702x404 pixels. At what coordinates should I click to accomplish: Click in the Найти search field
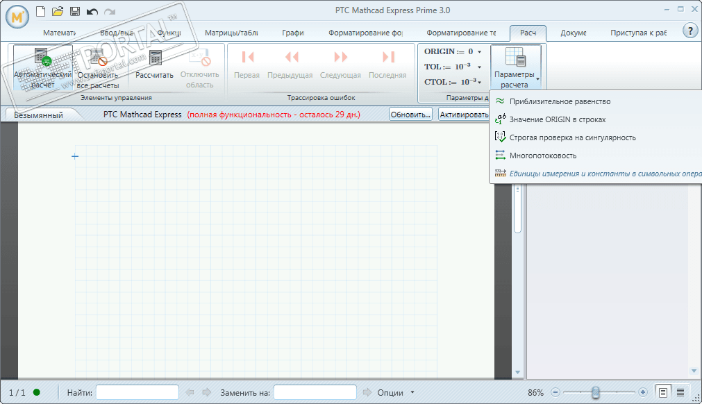point(137,392)
